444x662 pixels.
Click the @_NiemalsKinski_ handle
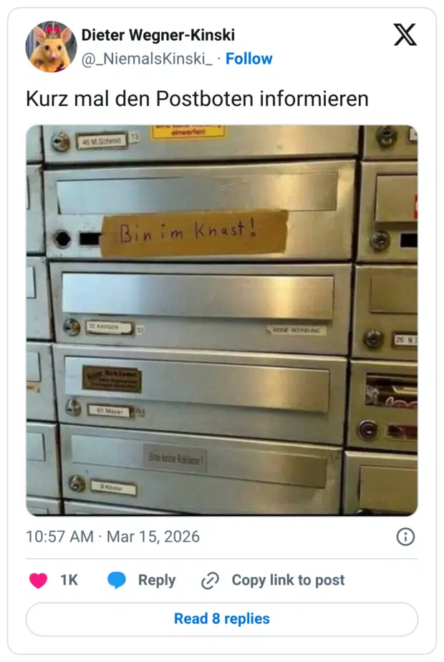point(147,59)
